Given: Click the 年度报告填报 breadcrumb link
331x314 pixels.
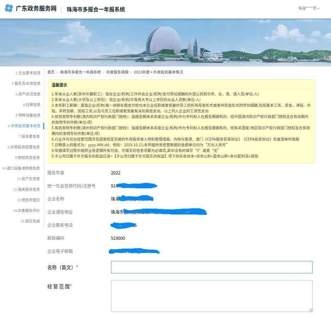Looking at the screenshot, I should [117, 72].
